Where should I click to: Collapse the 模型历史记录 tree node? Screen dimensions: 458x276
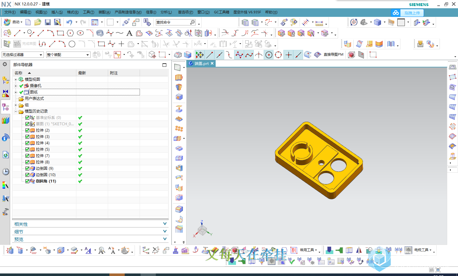click(16, 111)
